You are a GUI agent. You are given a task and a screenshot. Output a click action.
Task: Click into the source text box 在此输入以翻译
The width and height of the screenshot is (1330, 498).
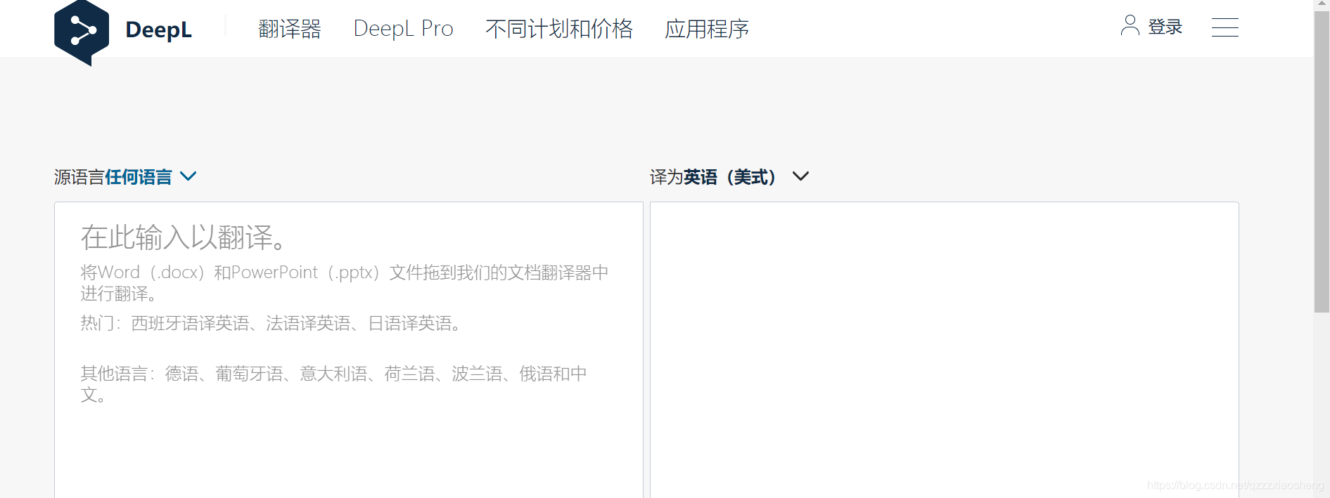tap(349, 350)
